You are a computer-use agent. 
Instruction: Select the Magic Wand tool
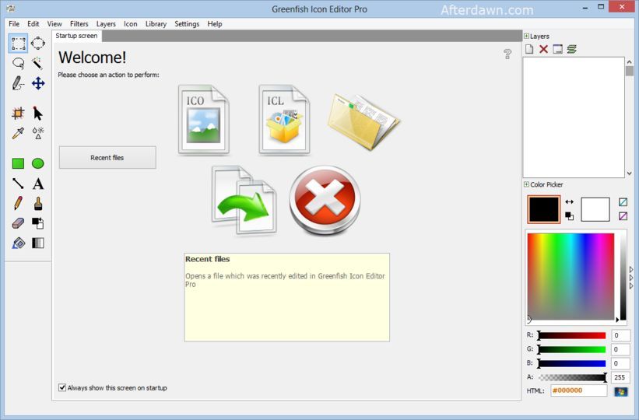click(38, 63)
